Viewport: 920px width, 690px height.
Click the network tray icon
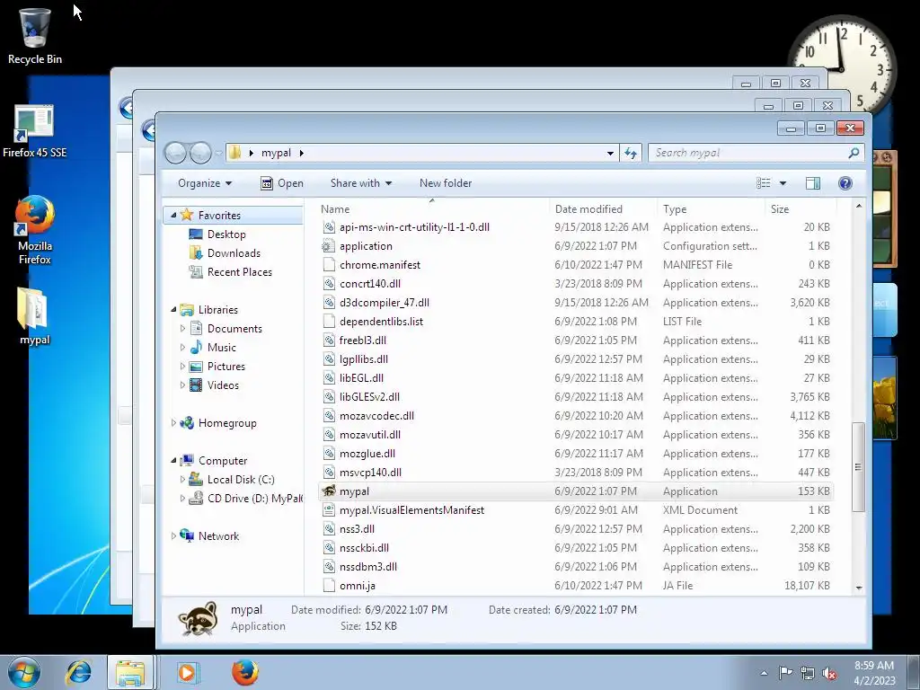(808, 673)
